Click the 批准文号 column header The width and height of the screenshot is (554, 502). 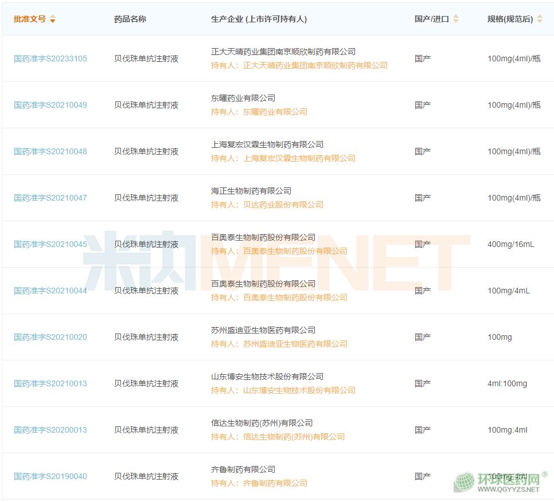coord(30,19)
